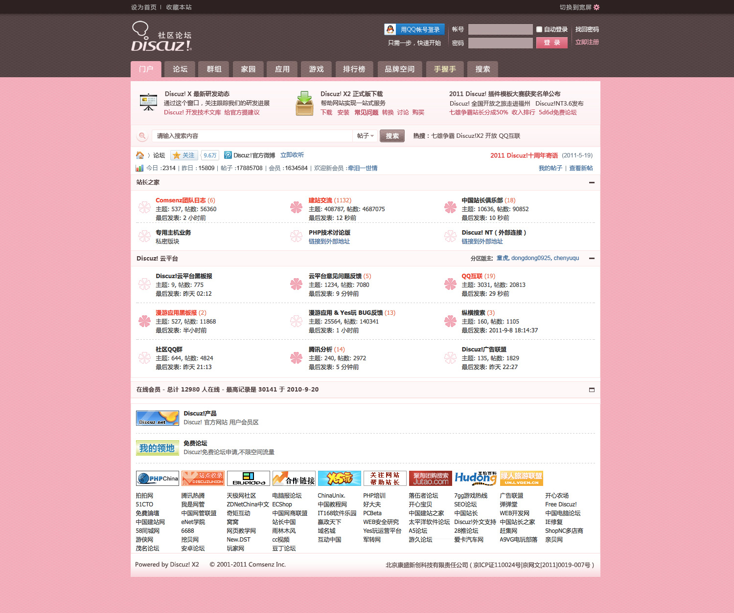Image resolution: width=734 pixels, height=613 pixels.
Task: Click the 收藏本站 link
Action: click(x=179, y=7)
